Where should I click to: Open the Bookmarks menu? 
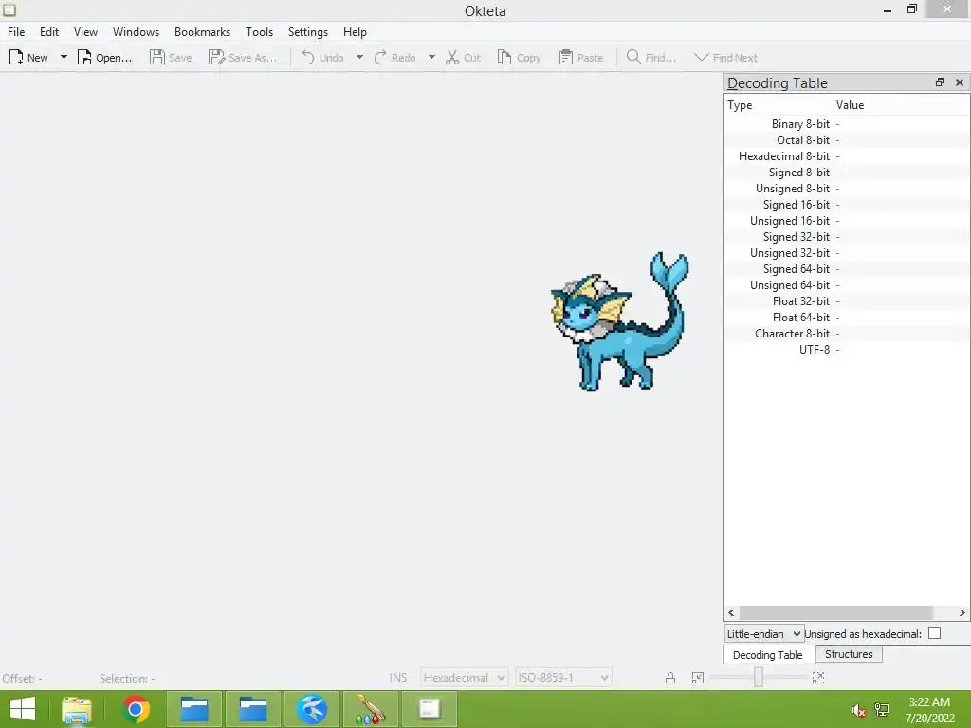202,32
